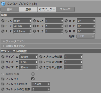Image resolution: width=101 pixels, height=93 pixels.
Task: Switch to the 座標 tab
Action: [x=28, y=9]
